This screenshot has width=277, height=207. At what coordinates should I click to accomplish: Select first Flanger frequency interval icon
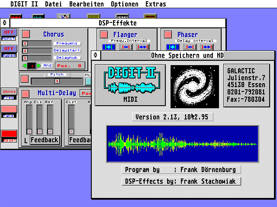[x=108, y=47]
